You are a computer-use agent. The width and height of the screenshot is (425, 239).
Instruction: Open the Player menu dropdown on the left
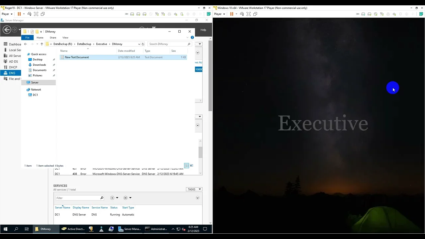pos(7,14)
